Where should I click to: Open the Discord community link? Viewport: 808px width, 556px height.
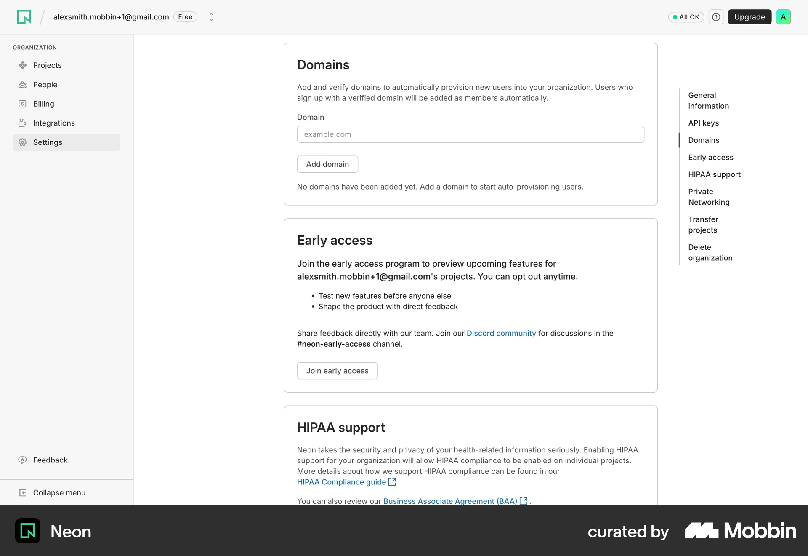[501, 333]
